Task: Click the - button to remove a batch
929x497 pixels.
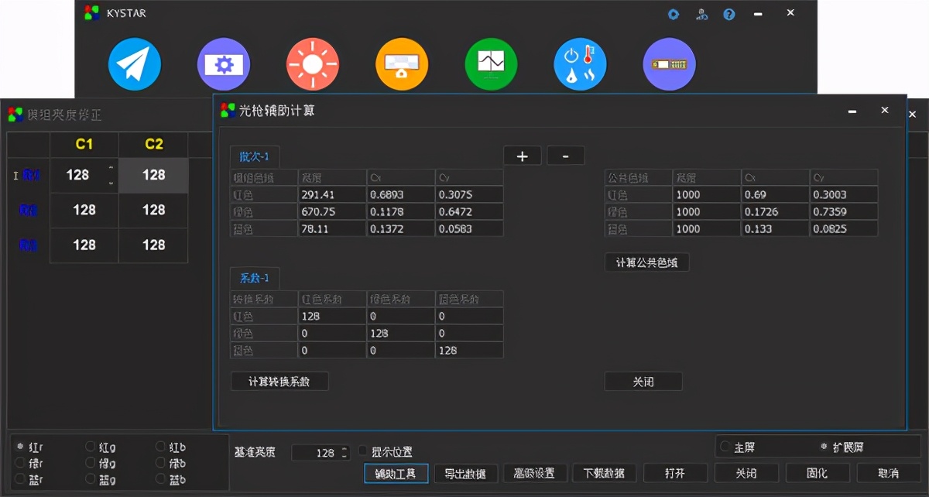Action: [x=565, y=156]
